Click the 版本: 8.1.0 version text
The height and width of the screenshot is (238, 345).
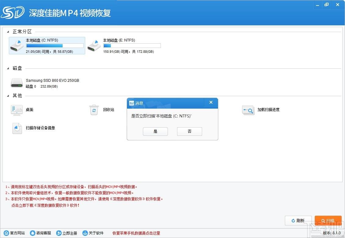(x=332, y=233)
